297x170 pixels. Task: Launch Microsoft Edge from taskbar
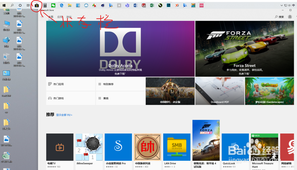coord(61,5)
